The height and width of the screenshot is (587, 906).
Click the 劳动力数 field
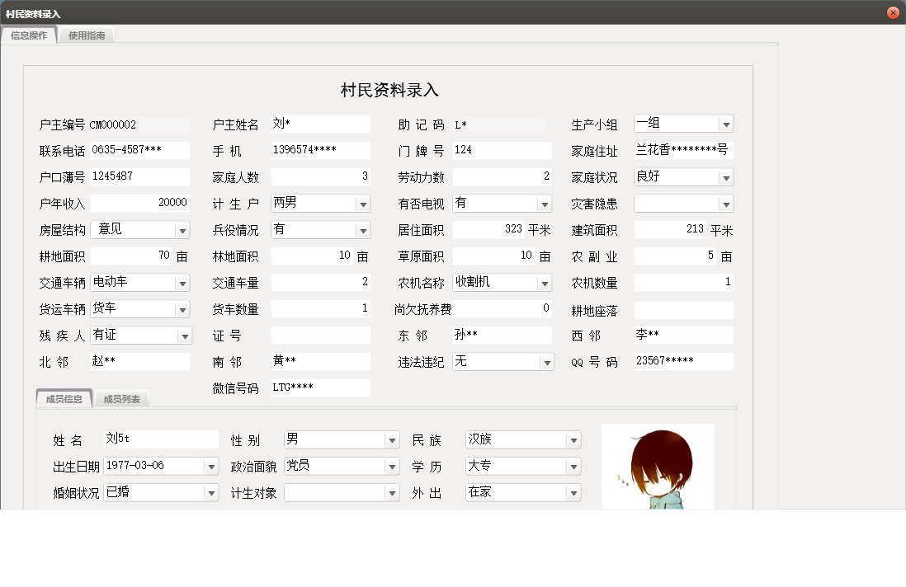(503, 176)
